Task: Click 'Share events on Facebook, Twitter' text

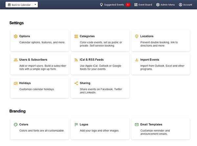Action: click(101, 91)
